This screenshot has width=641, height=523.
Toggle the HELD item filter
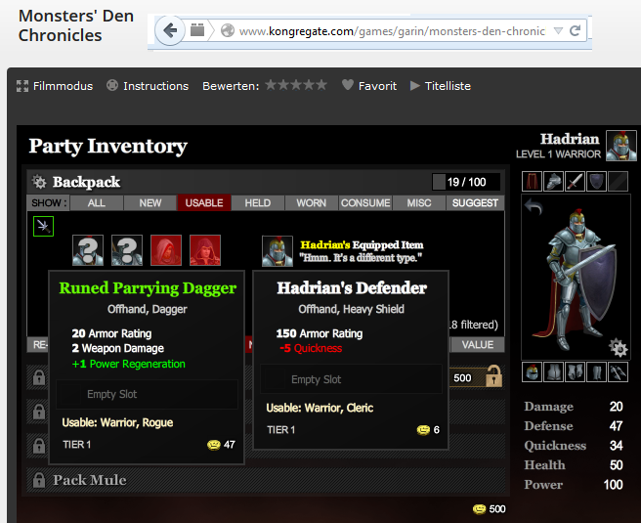click(258, 203)
